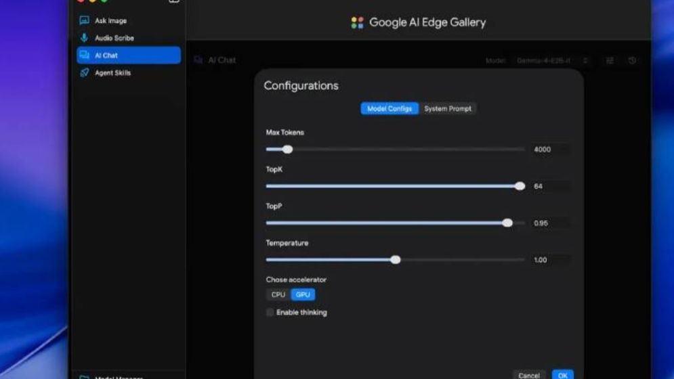Click the TopP value field 0.95

[551, 223]
